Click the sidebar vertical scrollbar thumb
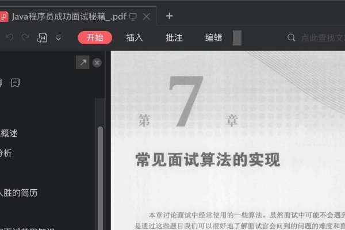 pyautogui.click(x=100, y=178)
